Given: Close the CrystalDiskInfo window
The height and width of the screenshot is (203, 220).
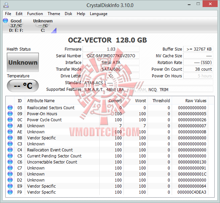Looking at the screenshot, I should click(x=210, y=4).
